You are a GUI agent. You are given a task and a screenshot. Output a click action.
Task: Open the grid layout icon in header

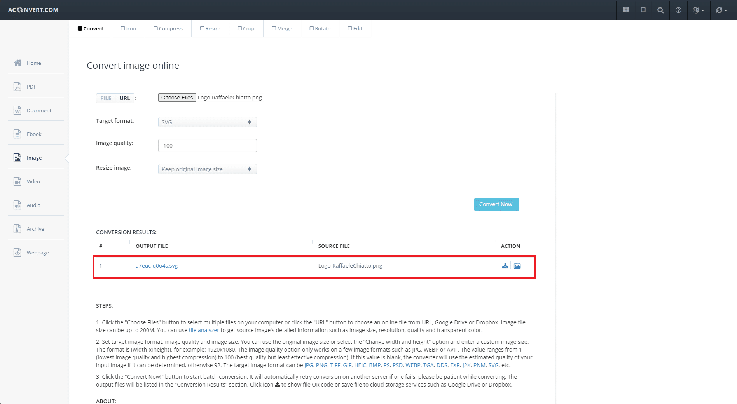(x=626, y=10)
